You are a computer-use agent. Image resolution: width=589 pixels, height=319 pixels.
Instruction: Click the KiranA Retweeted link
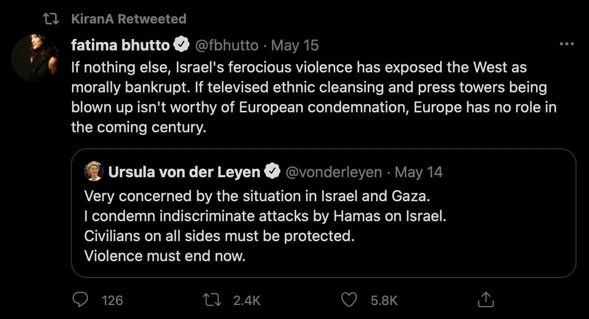click(129, 19)
